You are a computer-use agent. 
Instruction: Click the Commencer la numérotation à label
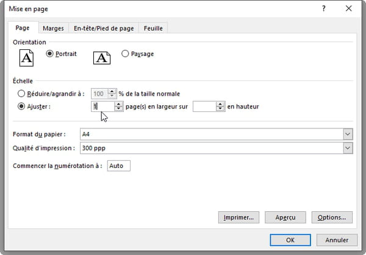point(57,166)
